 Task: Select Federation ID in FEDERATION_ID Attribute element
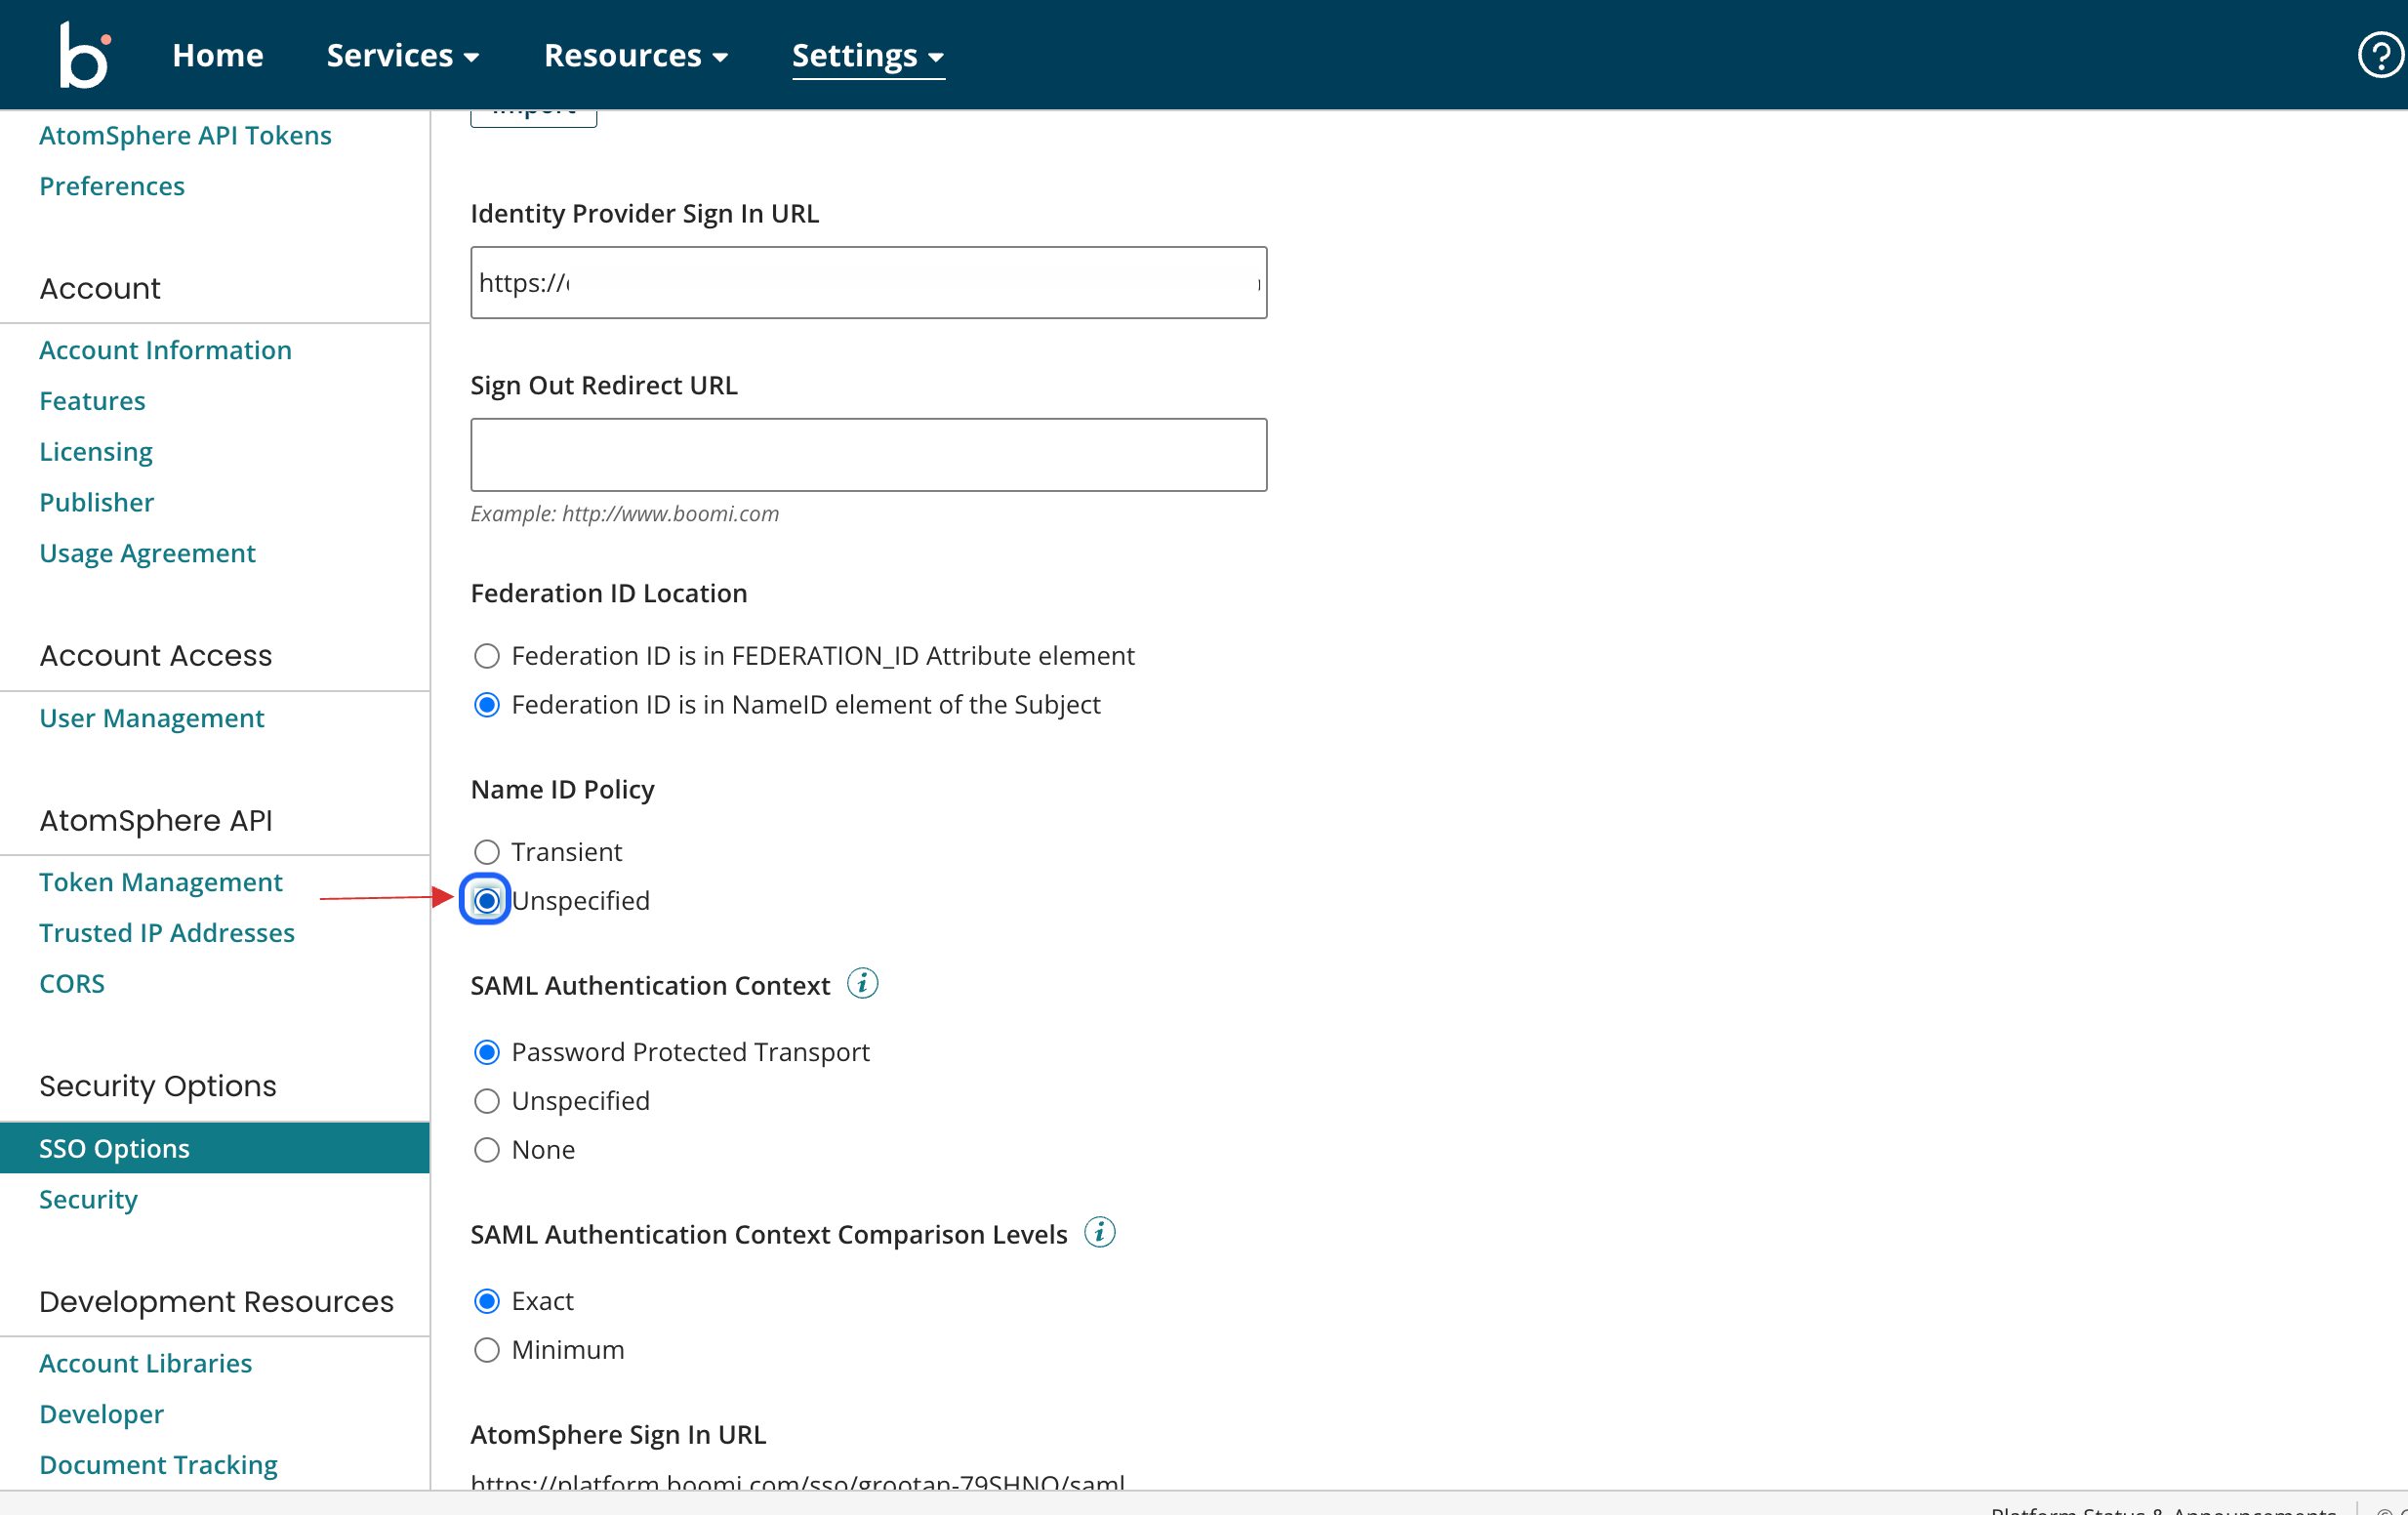[x=489, y=656]
